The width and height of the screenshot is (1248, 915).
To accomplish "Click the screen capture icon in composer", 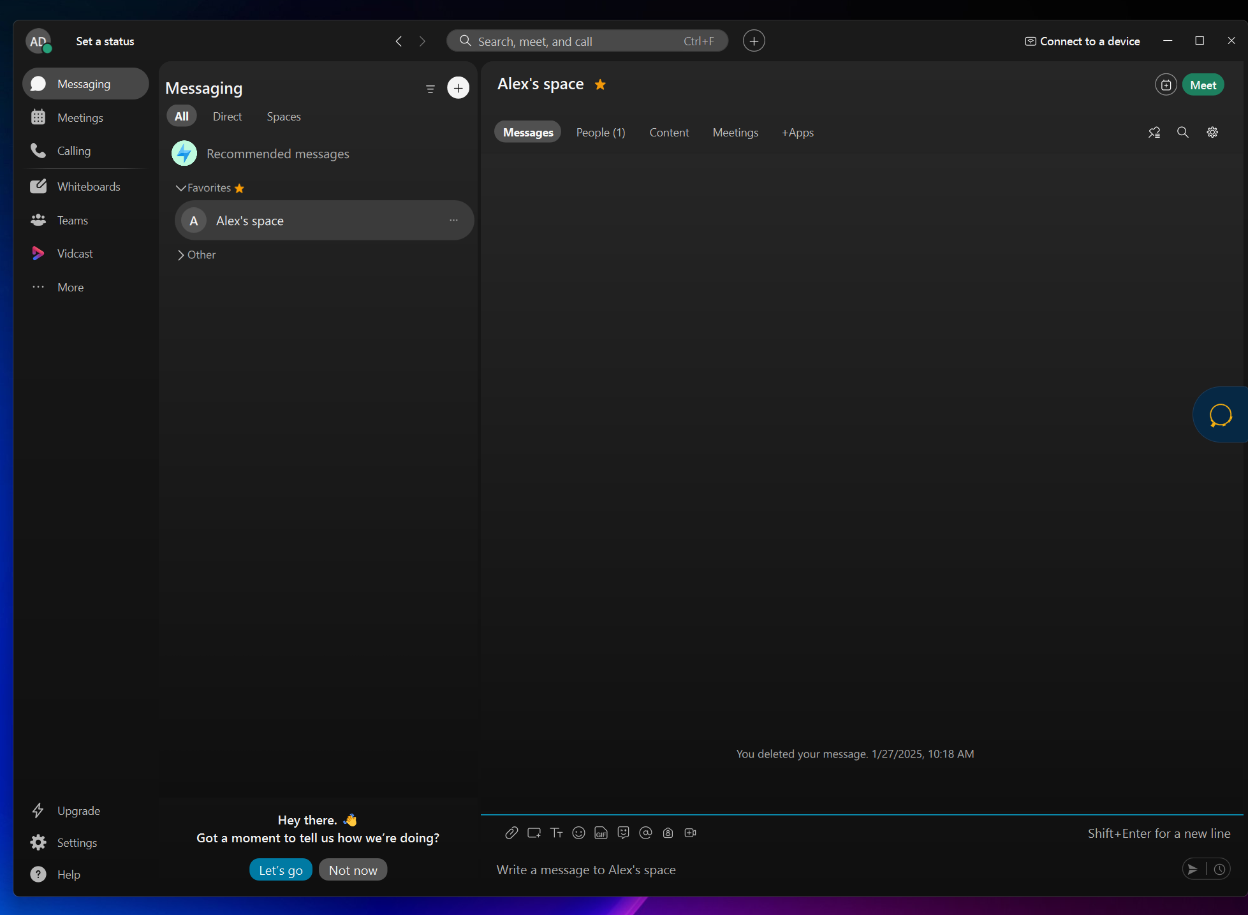I will [534, 833].
